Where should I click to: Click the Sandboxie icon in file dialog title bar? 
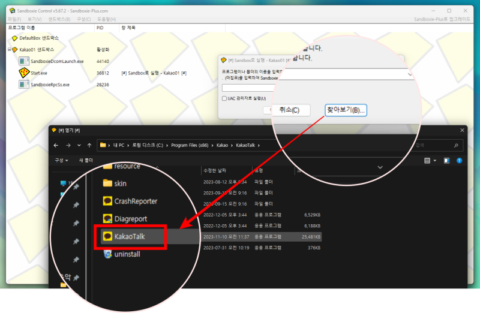(54, 130)
